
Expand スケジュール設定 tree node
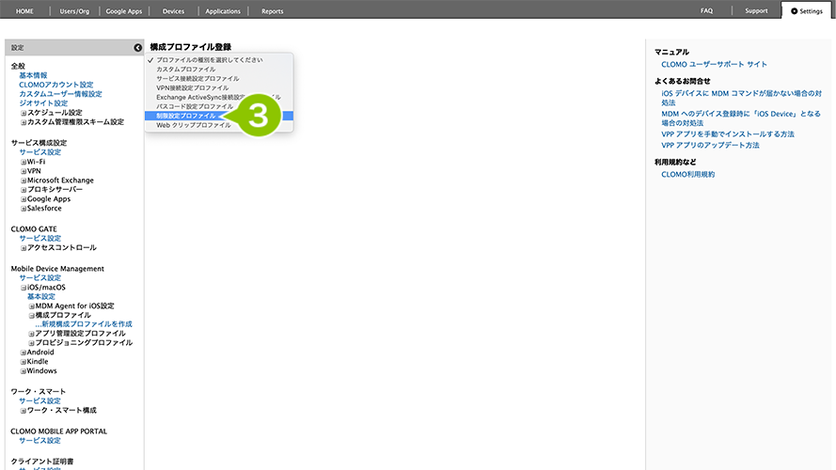coord(24,113)
